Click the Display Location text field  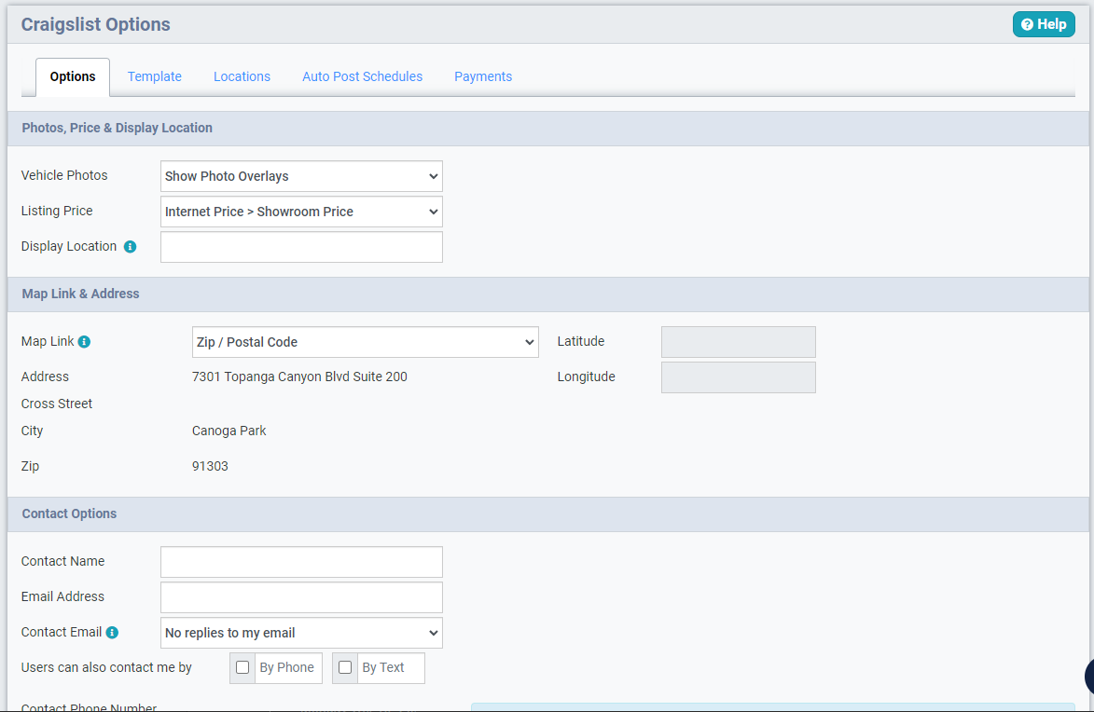pos(300,246)
